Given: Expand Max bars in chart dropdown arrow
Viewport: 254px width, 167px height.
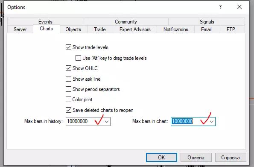Looking at the screenshot, I should 212,121.
